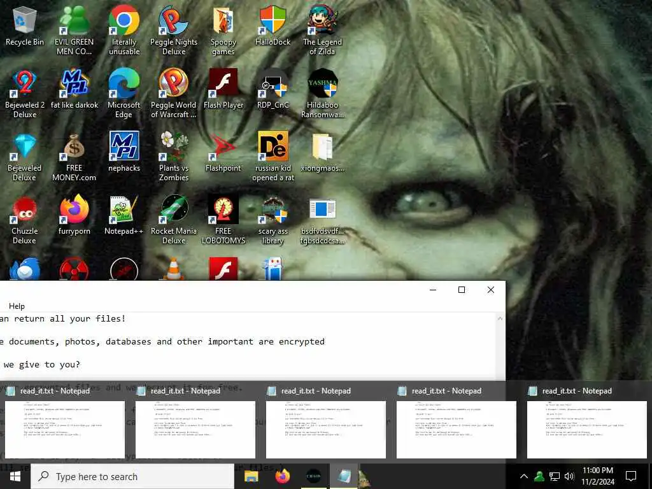The width and height of the screenshot is (652, 489).
Task: Open Firefox from the taskbar
Action: pos(282,476)
